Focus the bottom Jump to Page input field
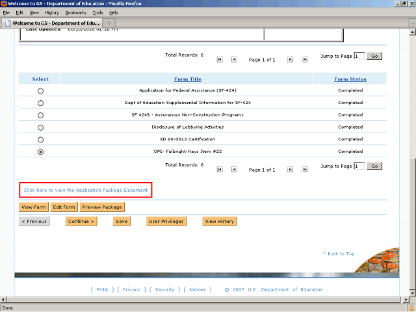This screenshot has height=312, width=416. pyautogui.click(x=359, y=166)
